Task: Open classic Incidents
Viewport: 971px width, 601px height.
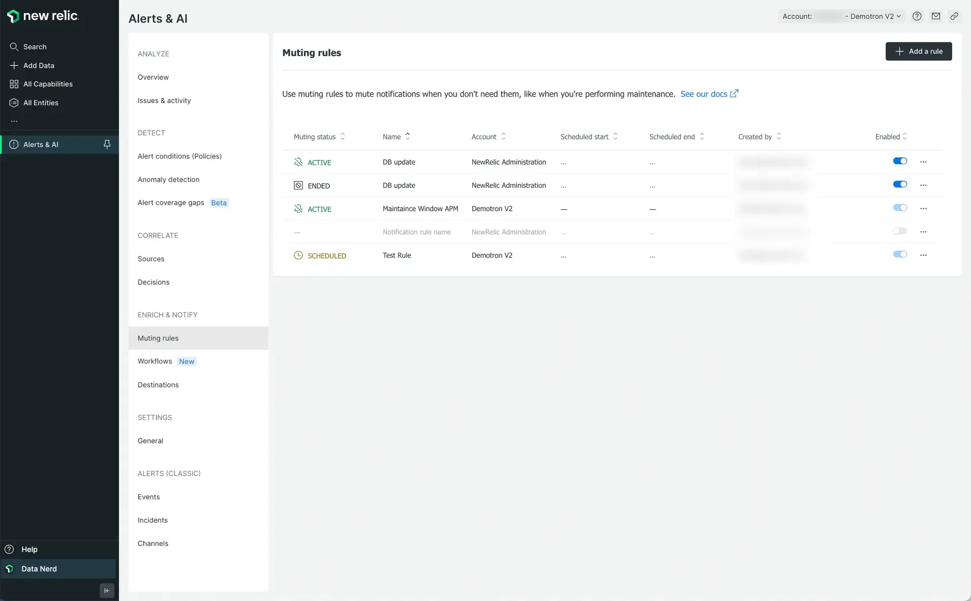Action: (152, 520)
